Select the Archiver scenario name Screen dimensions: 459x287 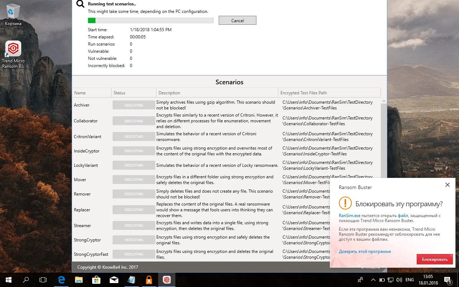coord(82,105)
